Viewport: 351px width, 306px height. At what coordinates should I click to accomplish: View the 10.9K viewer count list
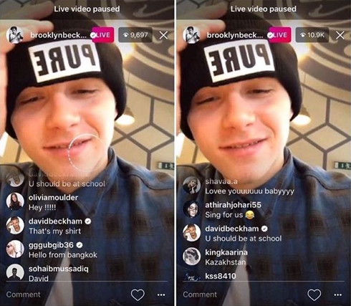[312, 35]
